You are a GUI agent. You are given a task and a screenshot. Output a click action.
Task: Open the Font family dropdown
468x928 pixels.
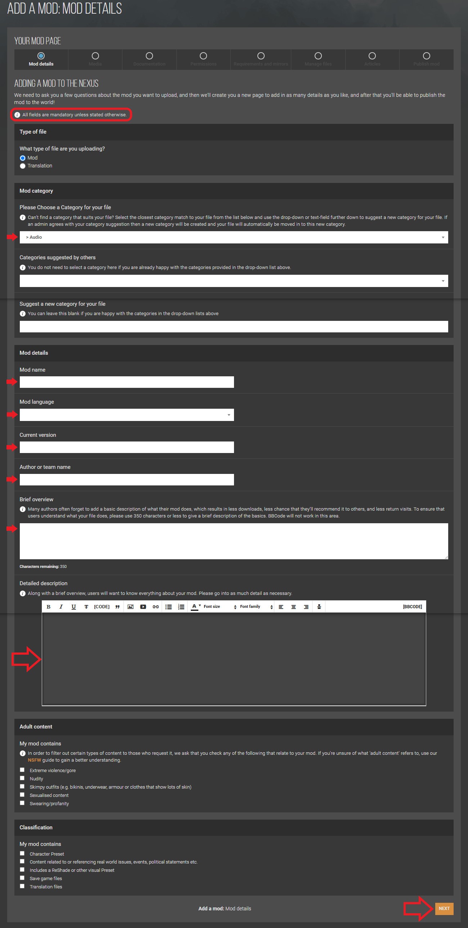[257, 607]
